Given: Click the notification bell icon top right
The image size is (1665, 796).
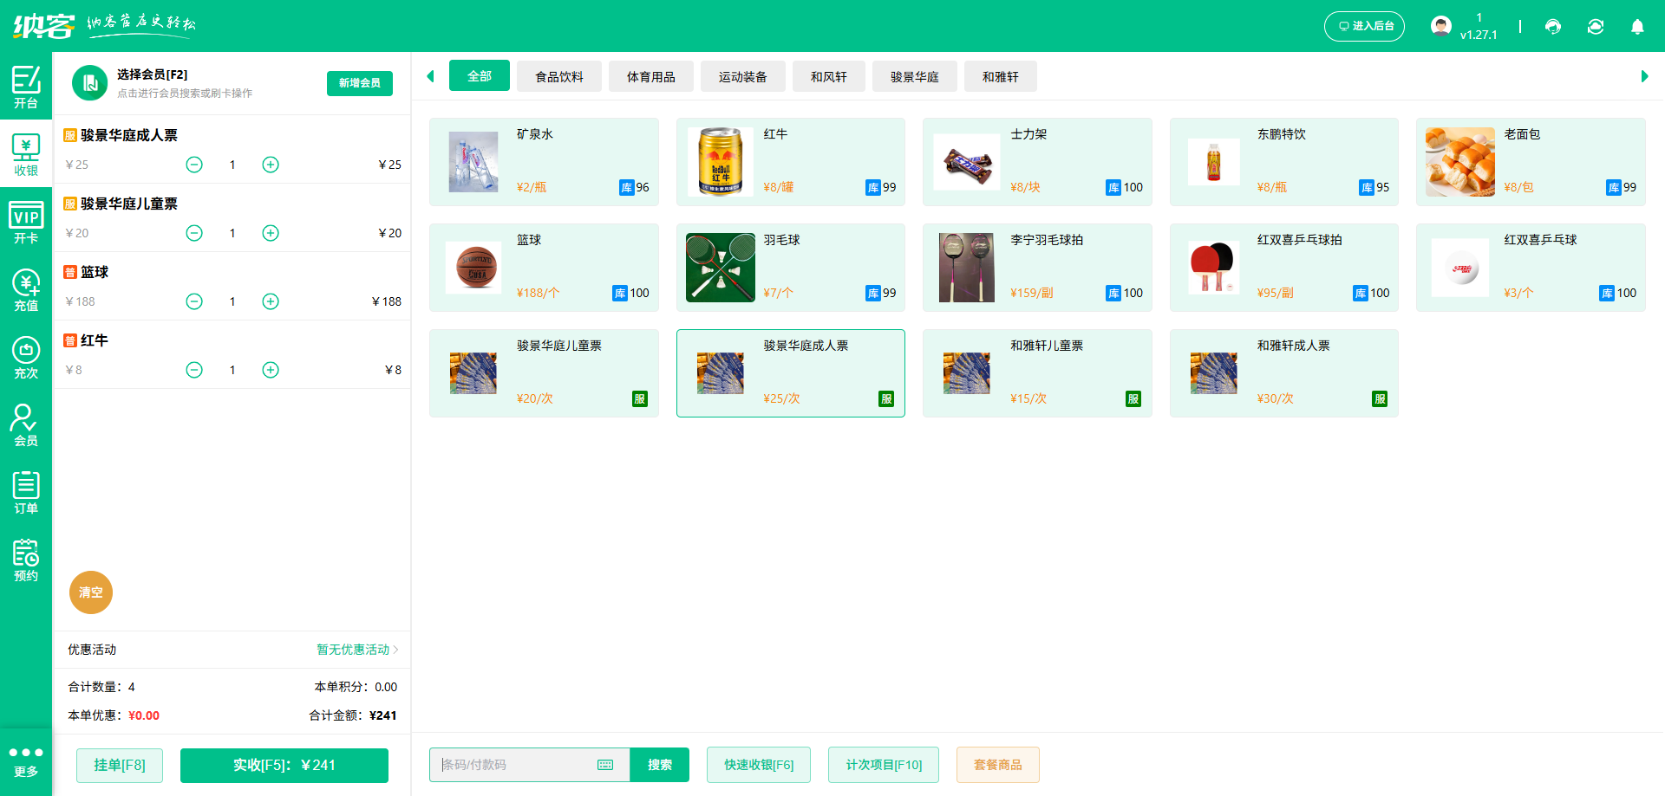Looking at the screenshot, I should 1637,27.
